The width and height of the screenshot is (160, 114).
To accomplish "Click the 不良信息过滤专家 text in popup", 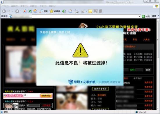I will click(x=109, y=82).
